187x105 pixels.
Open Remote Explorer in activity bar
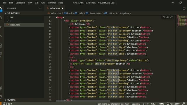(x=1, y=45)
